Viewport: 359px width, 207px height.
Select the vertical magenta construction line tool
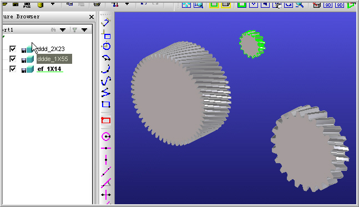[106, 160]
